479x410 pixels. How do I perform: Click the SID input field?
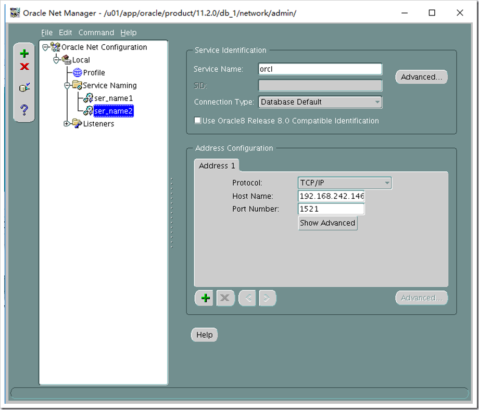320,85
